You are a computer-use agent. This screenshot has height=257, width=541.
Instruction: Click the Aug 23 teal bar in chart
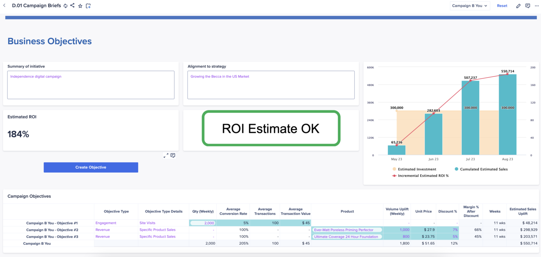point(508,115)
